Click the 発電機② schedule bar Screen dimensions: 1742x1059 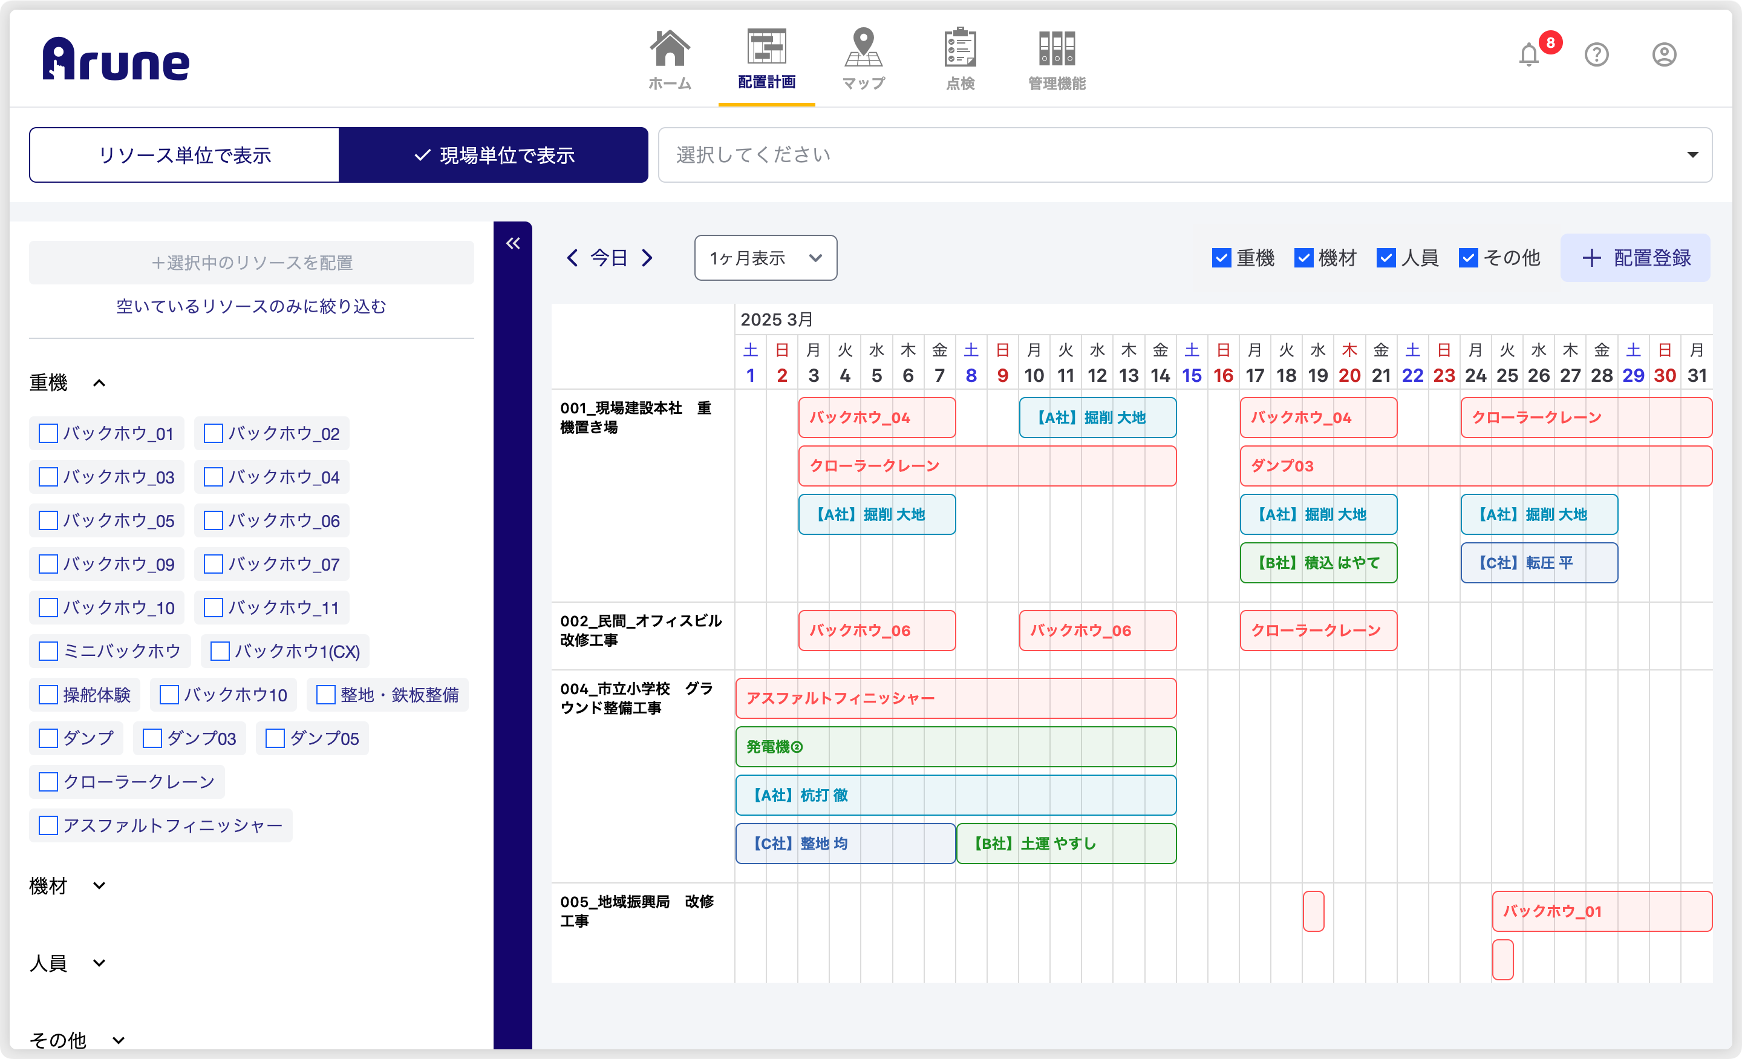955,746
